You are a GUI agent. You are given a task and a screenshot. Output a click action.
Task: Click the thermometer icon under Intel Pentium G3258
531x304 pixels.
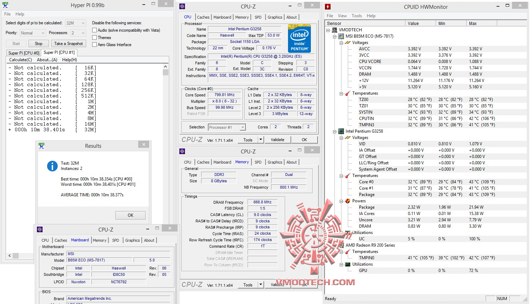pos(348,176)
